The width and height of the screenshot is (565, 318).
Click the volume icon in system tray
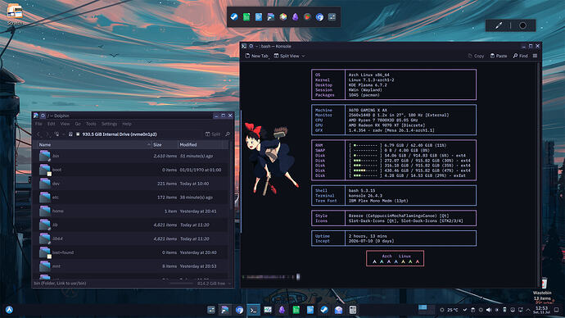pyautogui.click(x=489, y=310)
